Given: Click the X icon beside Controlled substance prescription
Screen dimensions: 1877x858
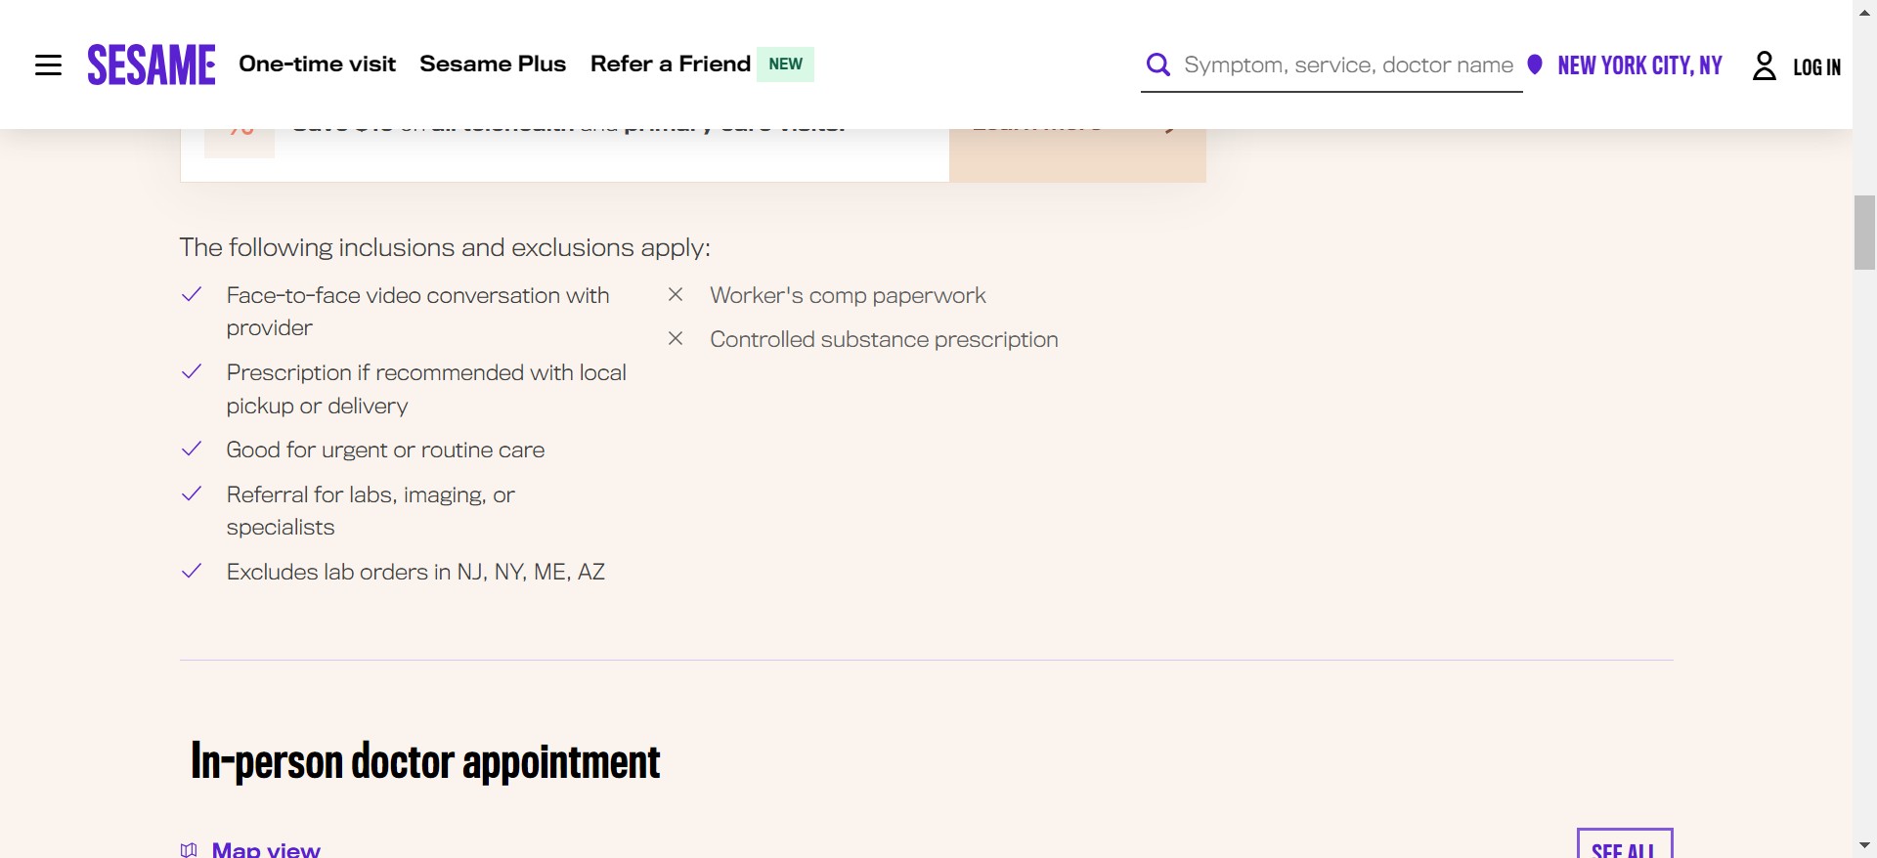Looking at the screenshot, I should pos(676,339).
